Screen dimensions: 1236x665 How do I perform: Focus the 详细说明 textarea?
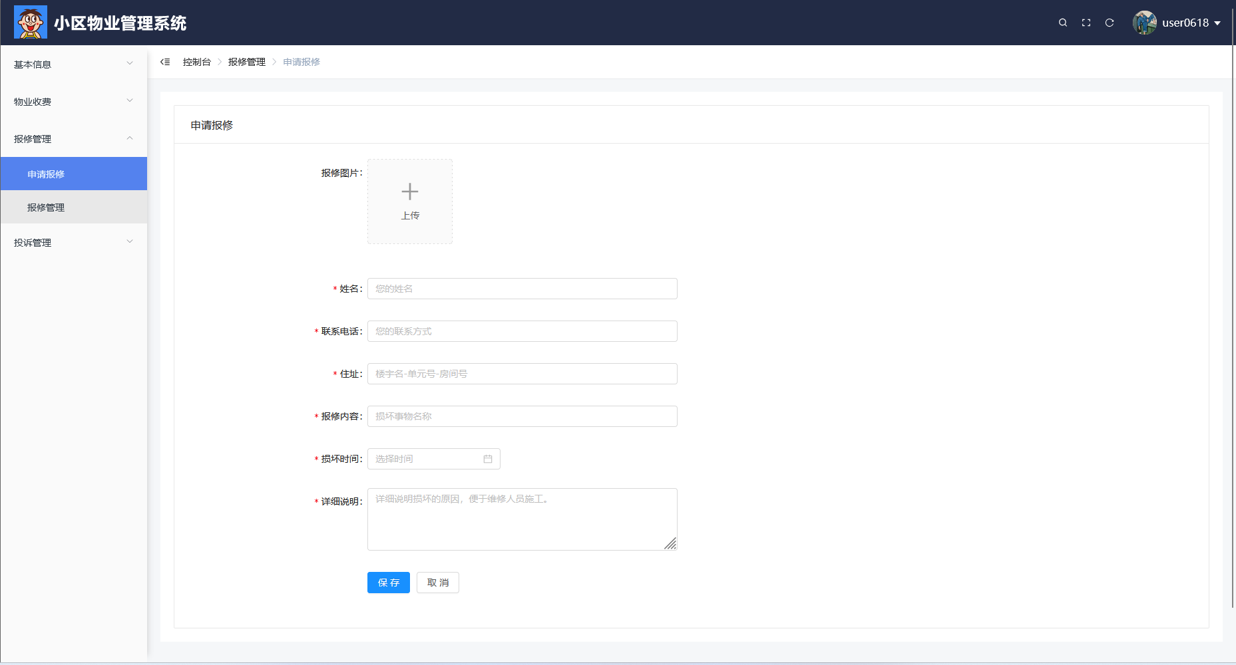point(522,519)
